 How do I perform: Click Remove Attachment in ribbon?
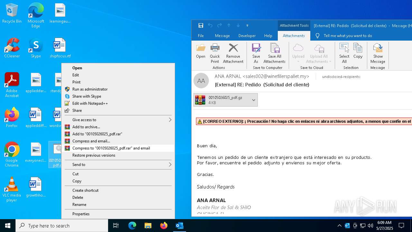click(233, 54)
